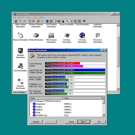Select the Network Benchmark module icon
Image resolution: width=135 pixels, height=135 pixels.
coord(20,82)
